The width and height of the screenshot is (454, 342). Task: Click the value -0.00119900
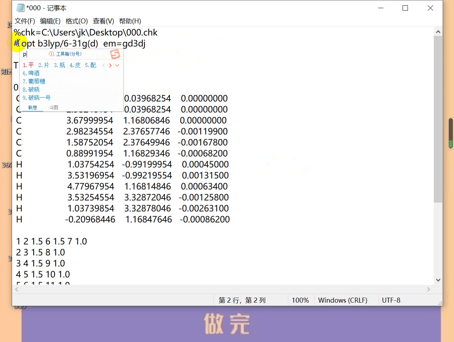pyautogui.click(x=203, y=132)
